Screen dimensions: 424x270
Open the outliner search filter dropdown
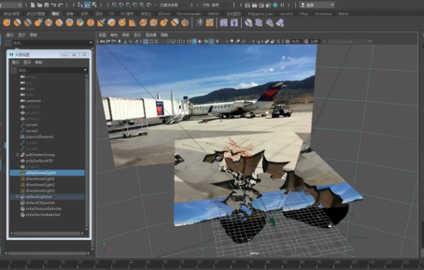[85, 70]
